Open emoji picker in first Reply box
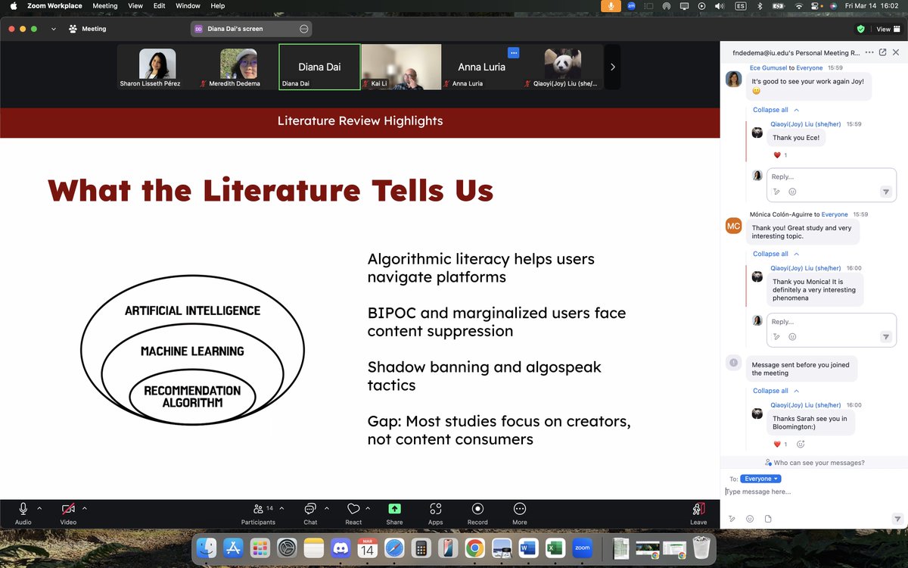908x568 pixels. point(792,192)
